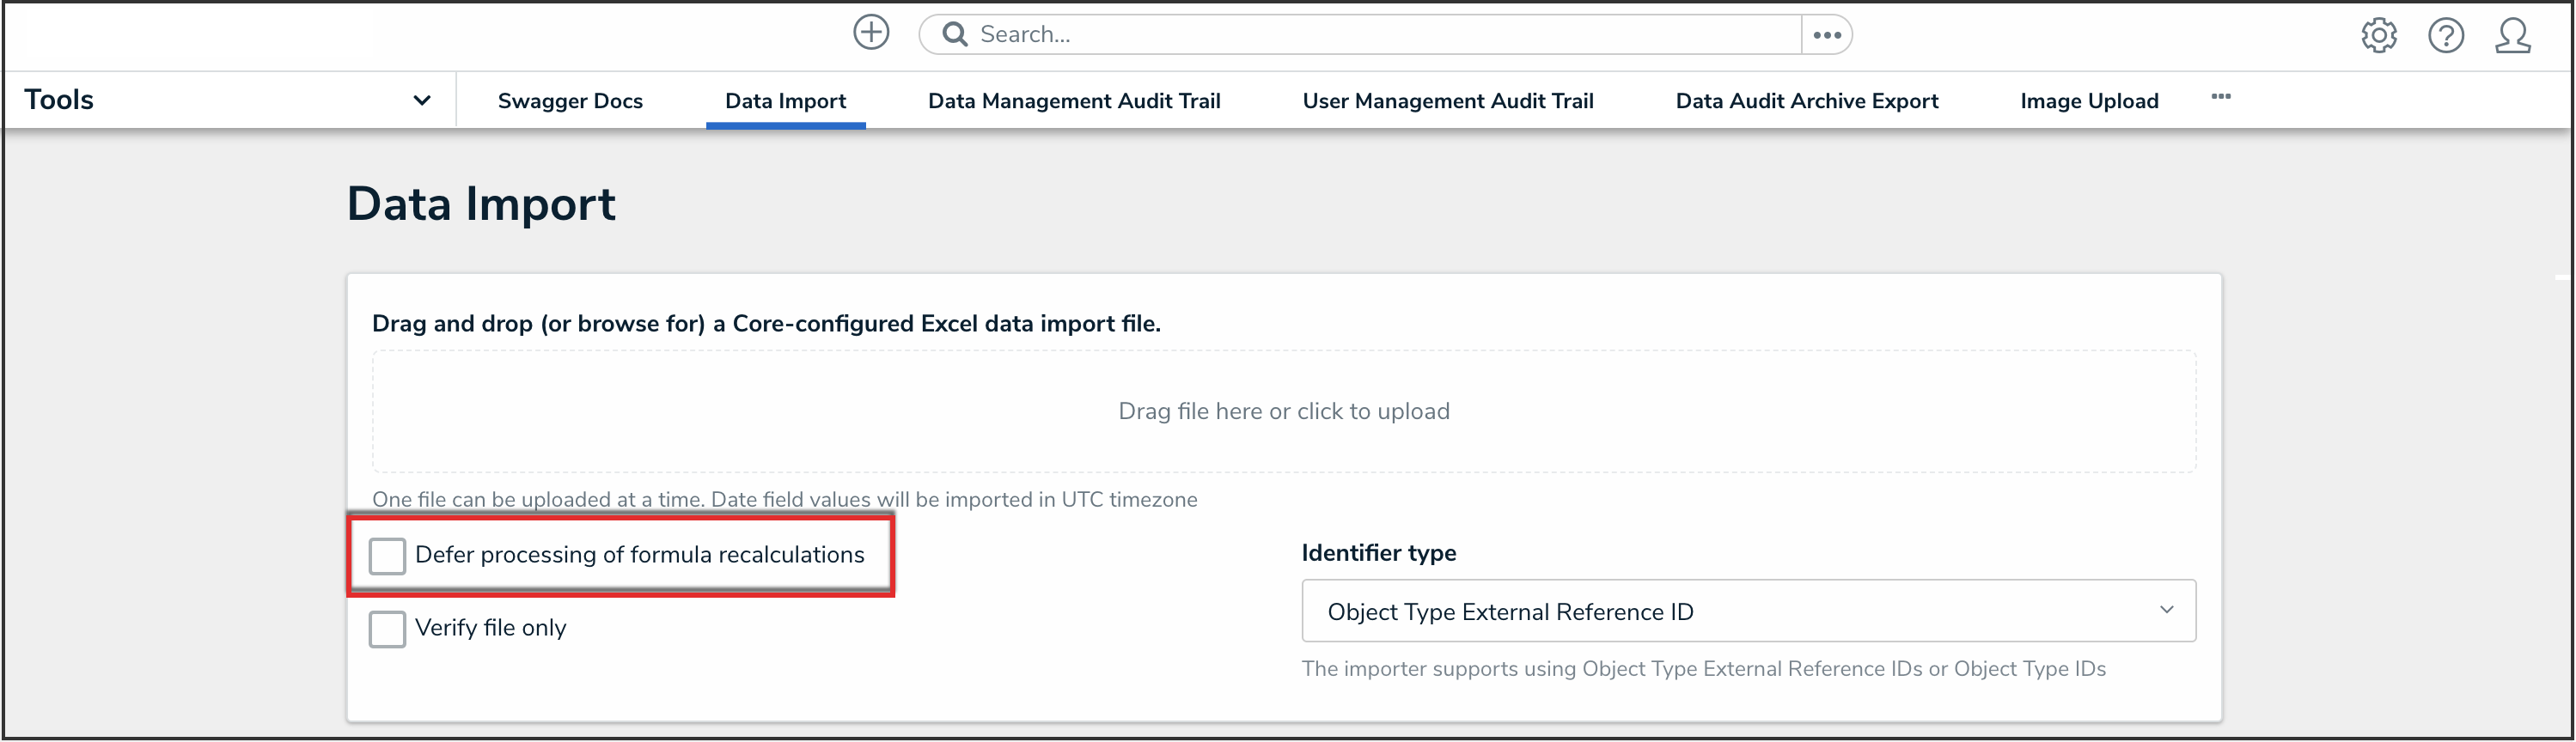Image resolution: width=2576 pixels, height=742 pixels.
Task: Show more tabs via ellipsis
Action: pyautogui.click(x=2220, y=97)
